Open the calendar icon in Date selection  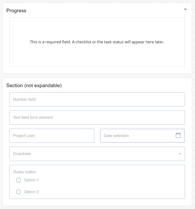tap(178, 135)
